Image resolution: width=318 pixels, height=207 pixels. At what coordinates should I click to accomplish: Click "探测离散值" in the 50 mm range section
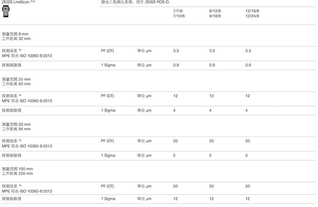click(x=12, y=156)
